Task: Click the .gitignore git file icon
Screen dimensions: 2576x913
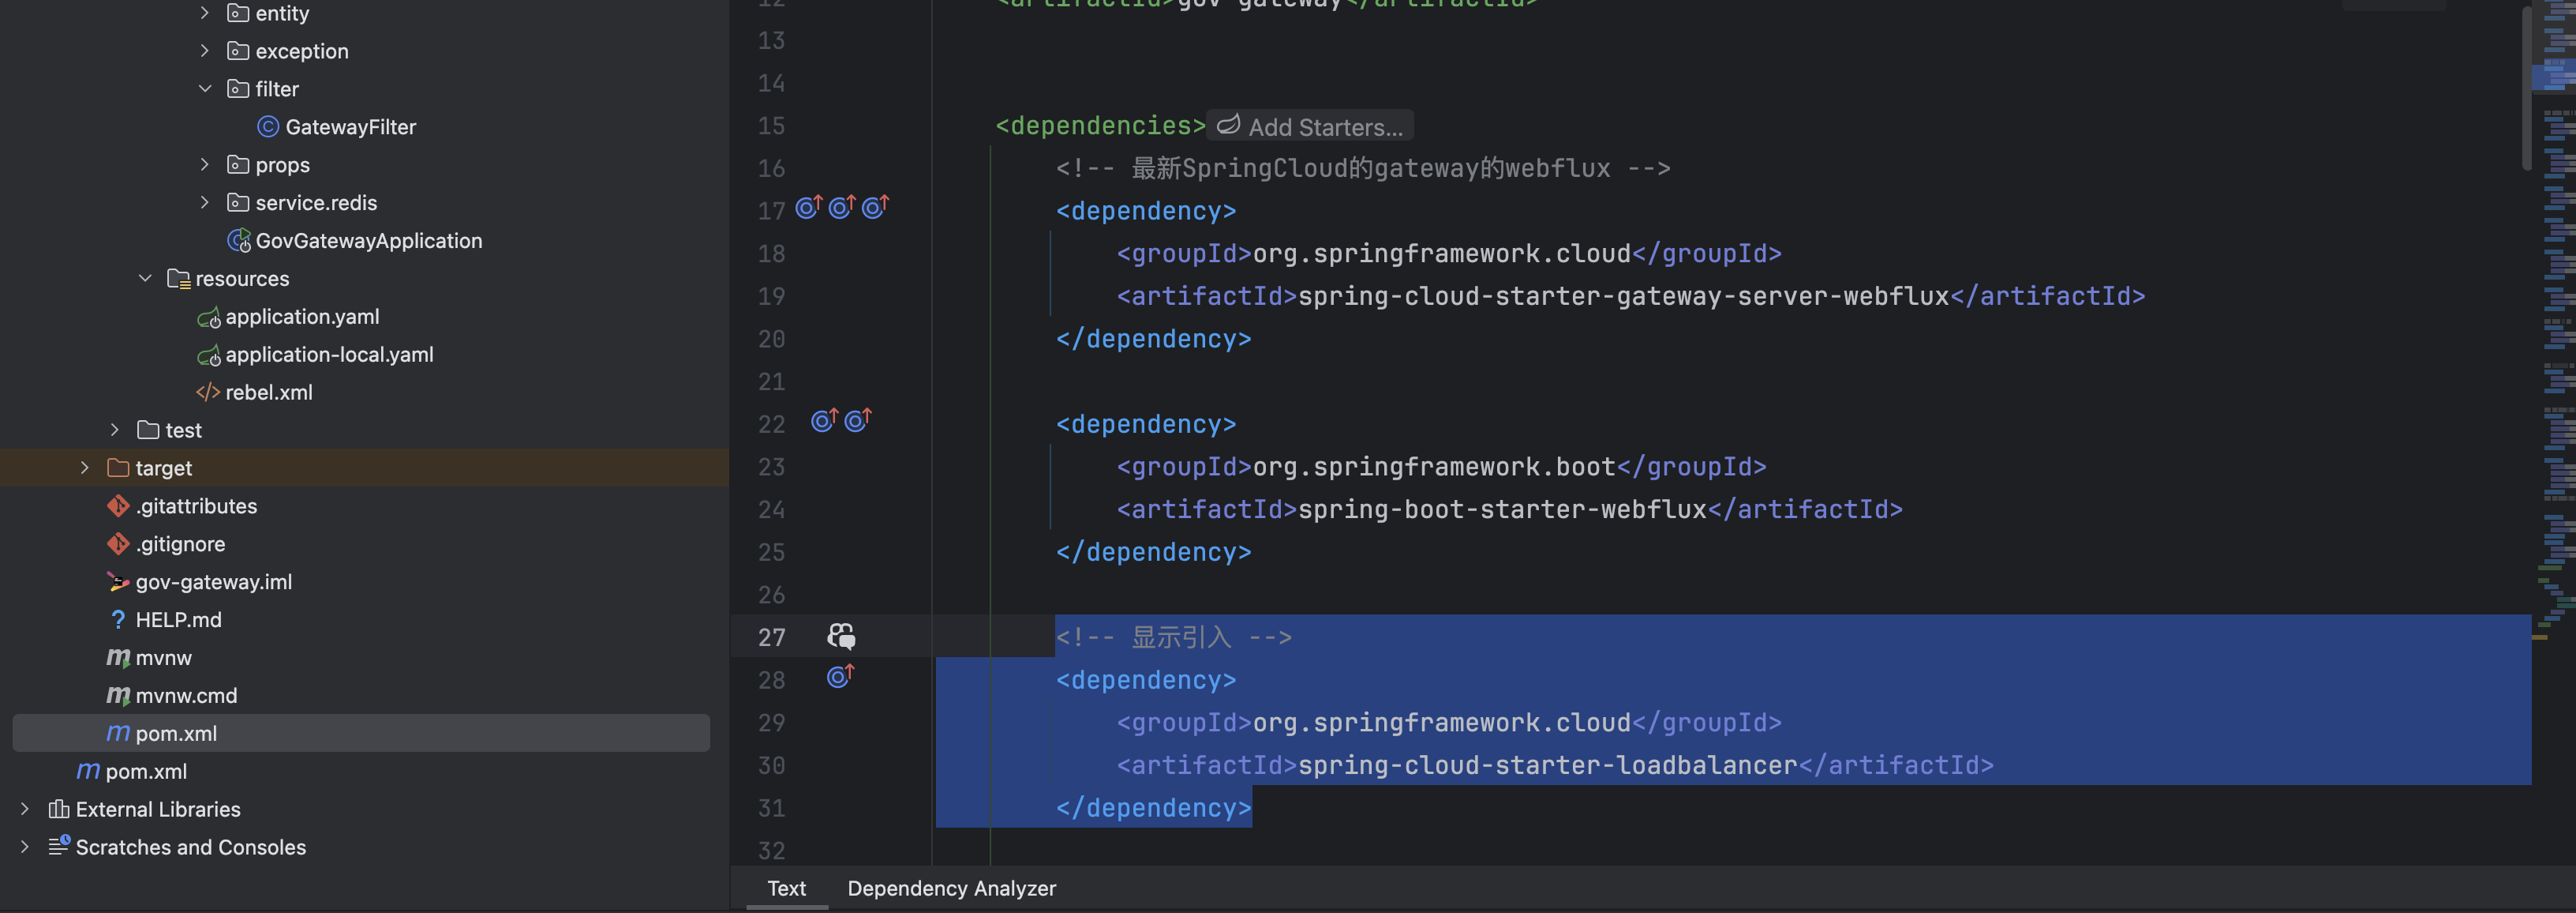Action: click(118, 543)
